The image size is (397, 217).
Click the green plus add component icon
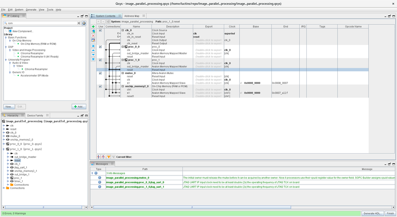93,27
